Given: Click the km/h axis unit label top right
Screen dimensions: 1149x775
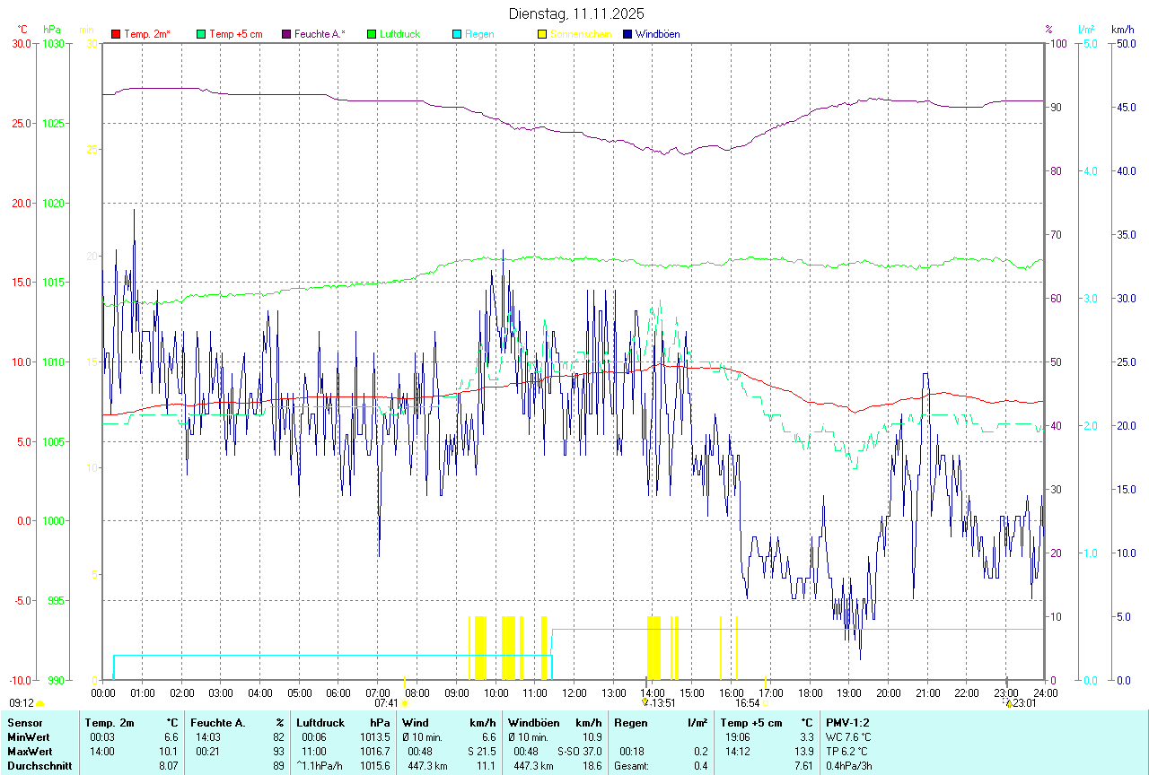Looking at the screenshot, I should (x=1123, y=30).
